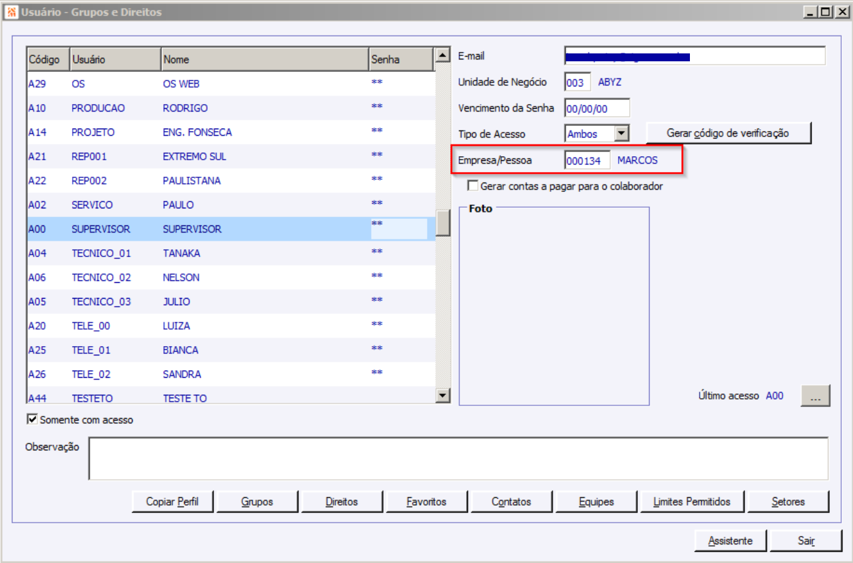Click the Observação text area
This screenshot has height=563, width=853.
tap(458, 458)
